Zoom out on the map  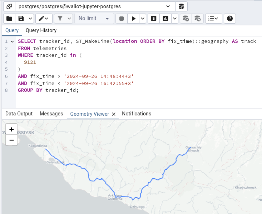click(11, 140)
